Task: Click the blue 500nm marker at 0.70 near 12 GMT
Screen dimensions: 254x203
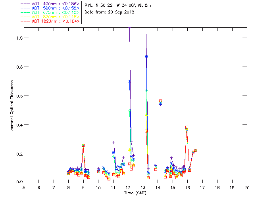Action: [x=130, y=81]
